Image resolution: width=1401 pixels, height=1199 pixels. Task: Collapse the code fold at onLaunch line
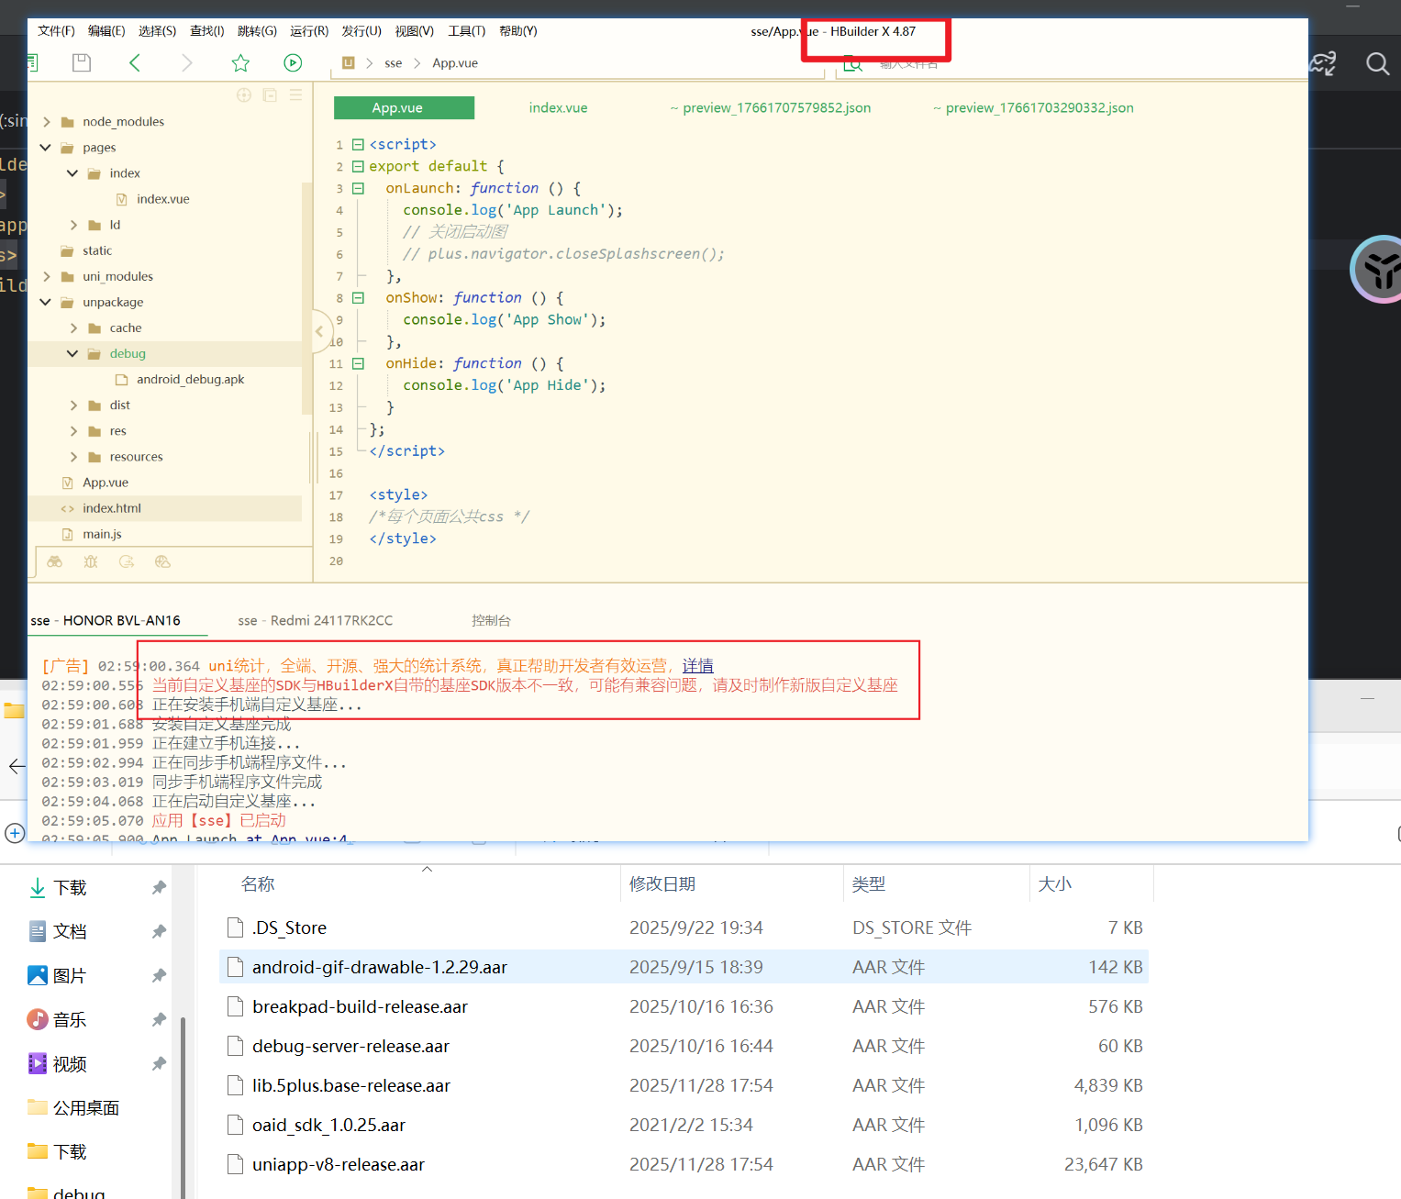click(x=359, y=188)
